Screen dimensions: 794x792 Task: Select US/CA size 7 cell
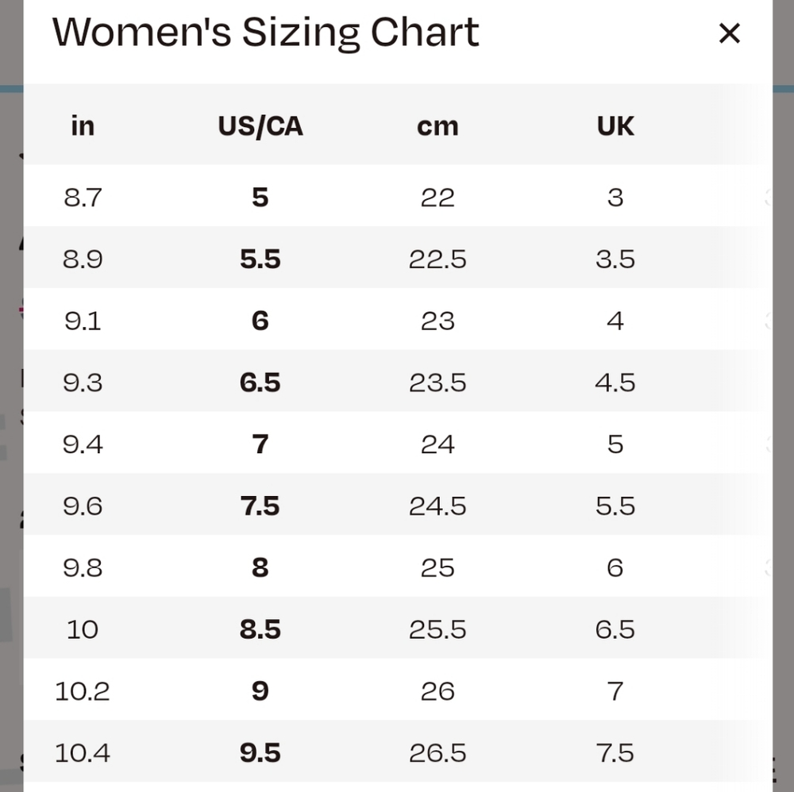[260, 444]
